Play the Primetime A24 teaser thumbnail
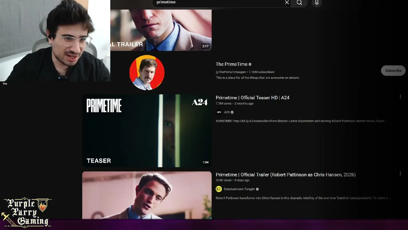The width and height of the screenshot is (408, 230). point(147,131)
